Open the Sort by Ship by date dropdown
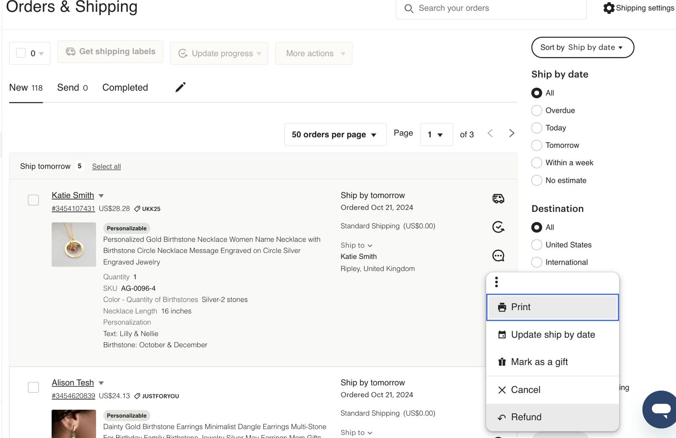 (x=582, y=47)
